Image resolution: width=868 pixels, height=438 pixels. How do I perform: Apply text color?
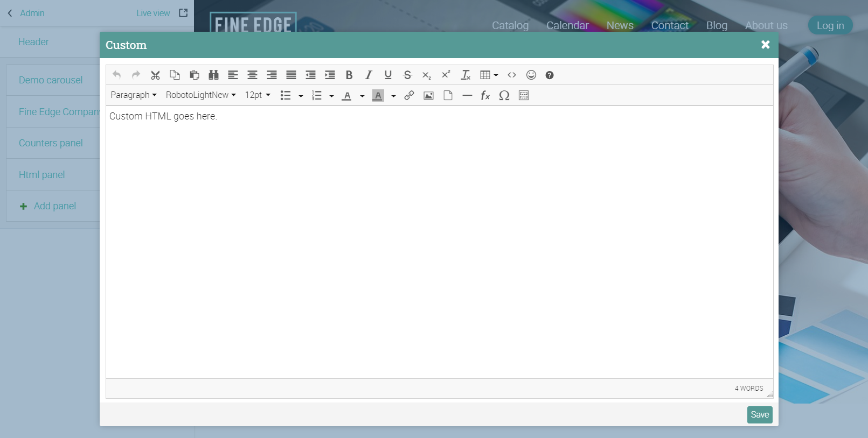(x=347, y=95)
